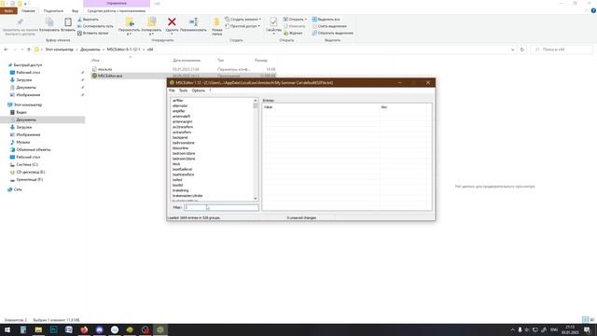This screenshot has height=336, width=597.
Task: Click the group list scroll-up arrow
Action: coord(256,100)
